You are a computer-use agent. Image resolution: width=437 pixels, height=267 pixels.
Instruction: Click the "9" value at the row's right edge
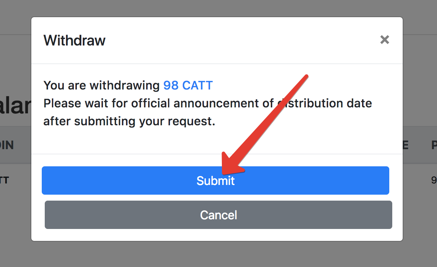click(434, 180)
